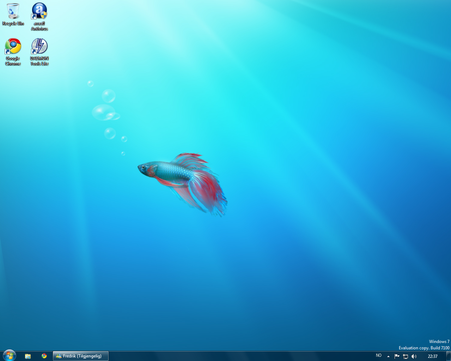Open the network status tray icon

coord(406,356)
